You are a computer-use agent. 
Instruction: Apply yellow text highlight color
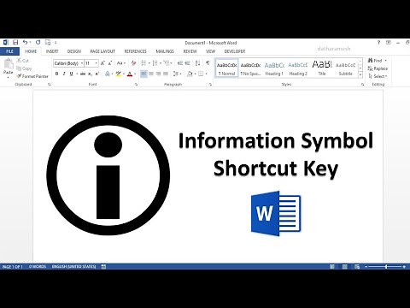(x=119, y=74)
